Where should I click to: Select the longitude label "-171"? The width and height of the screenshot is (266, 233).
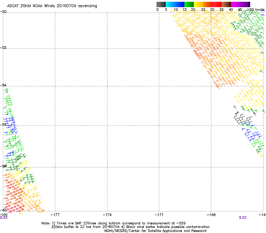pos(159,215)
